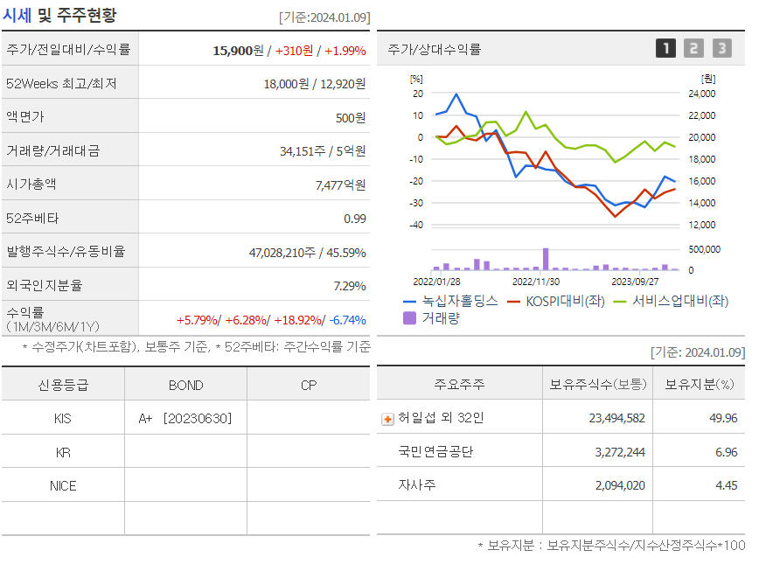Click the 52주베타 value 0.99
This screenshot has width=759, height=564.
coord(355,219)
